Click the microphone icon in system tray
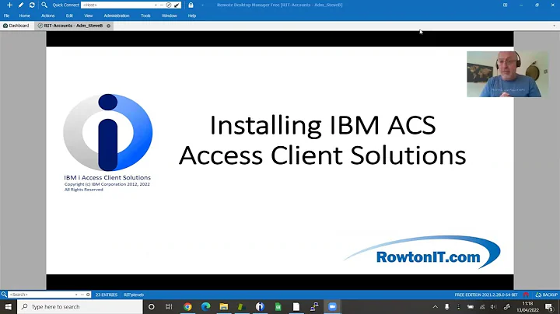The image size is (560, 314). coord(446,307)
